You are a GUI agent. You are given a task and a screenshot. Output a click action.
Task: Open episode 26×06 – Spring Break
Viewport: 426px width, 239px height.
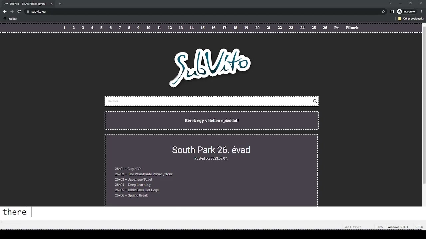(131, 195)
